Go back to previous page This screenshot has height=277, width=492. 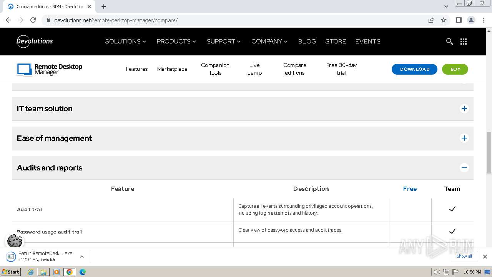click(x=8, y=20)
